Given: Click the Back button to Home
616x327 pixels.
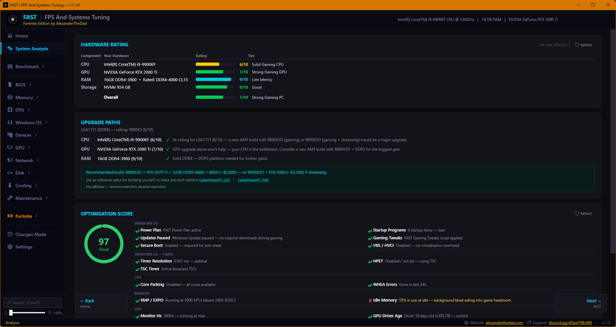Looking at the screenshot, I should click(101, 303).
